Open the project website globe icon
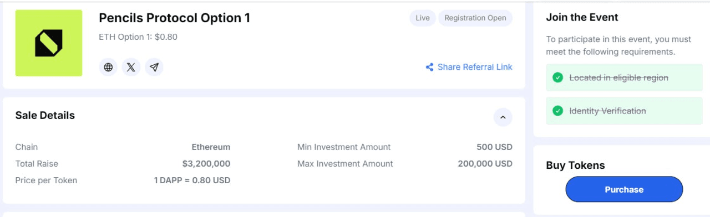Screen dimensions: 710x217 [x=108, y=68]
